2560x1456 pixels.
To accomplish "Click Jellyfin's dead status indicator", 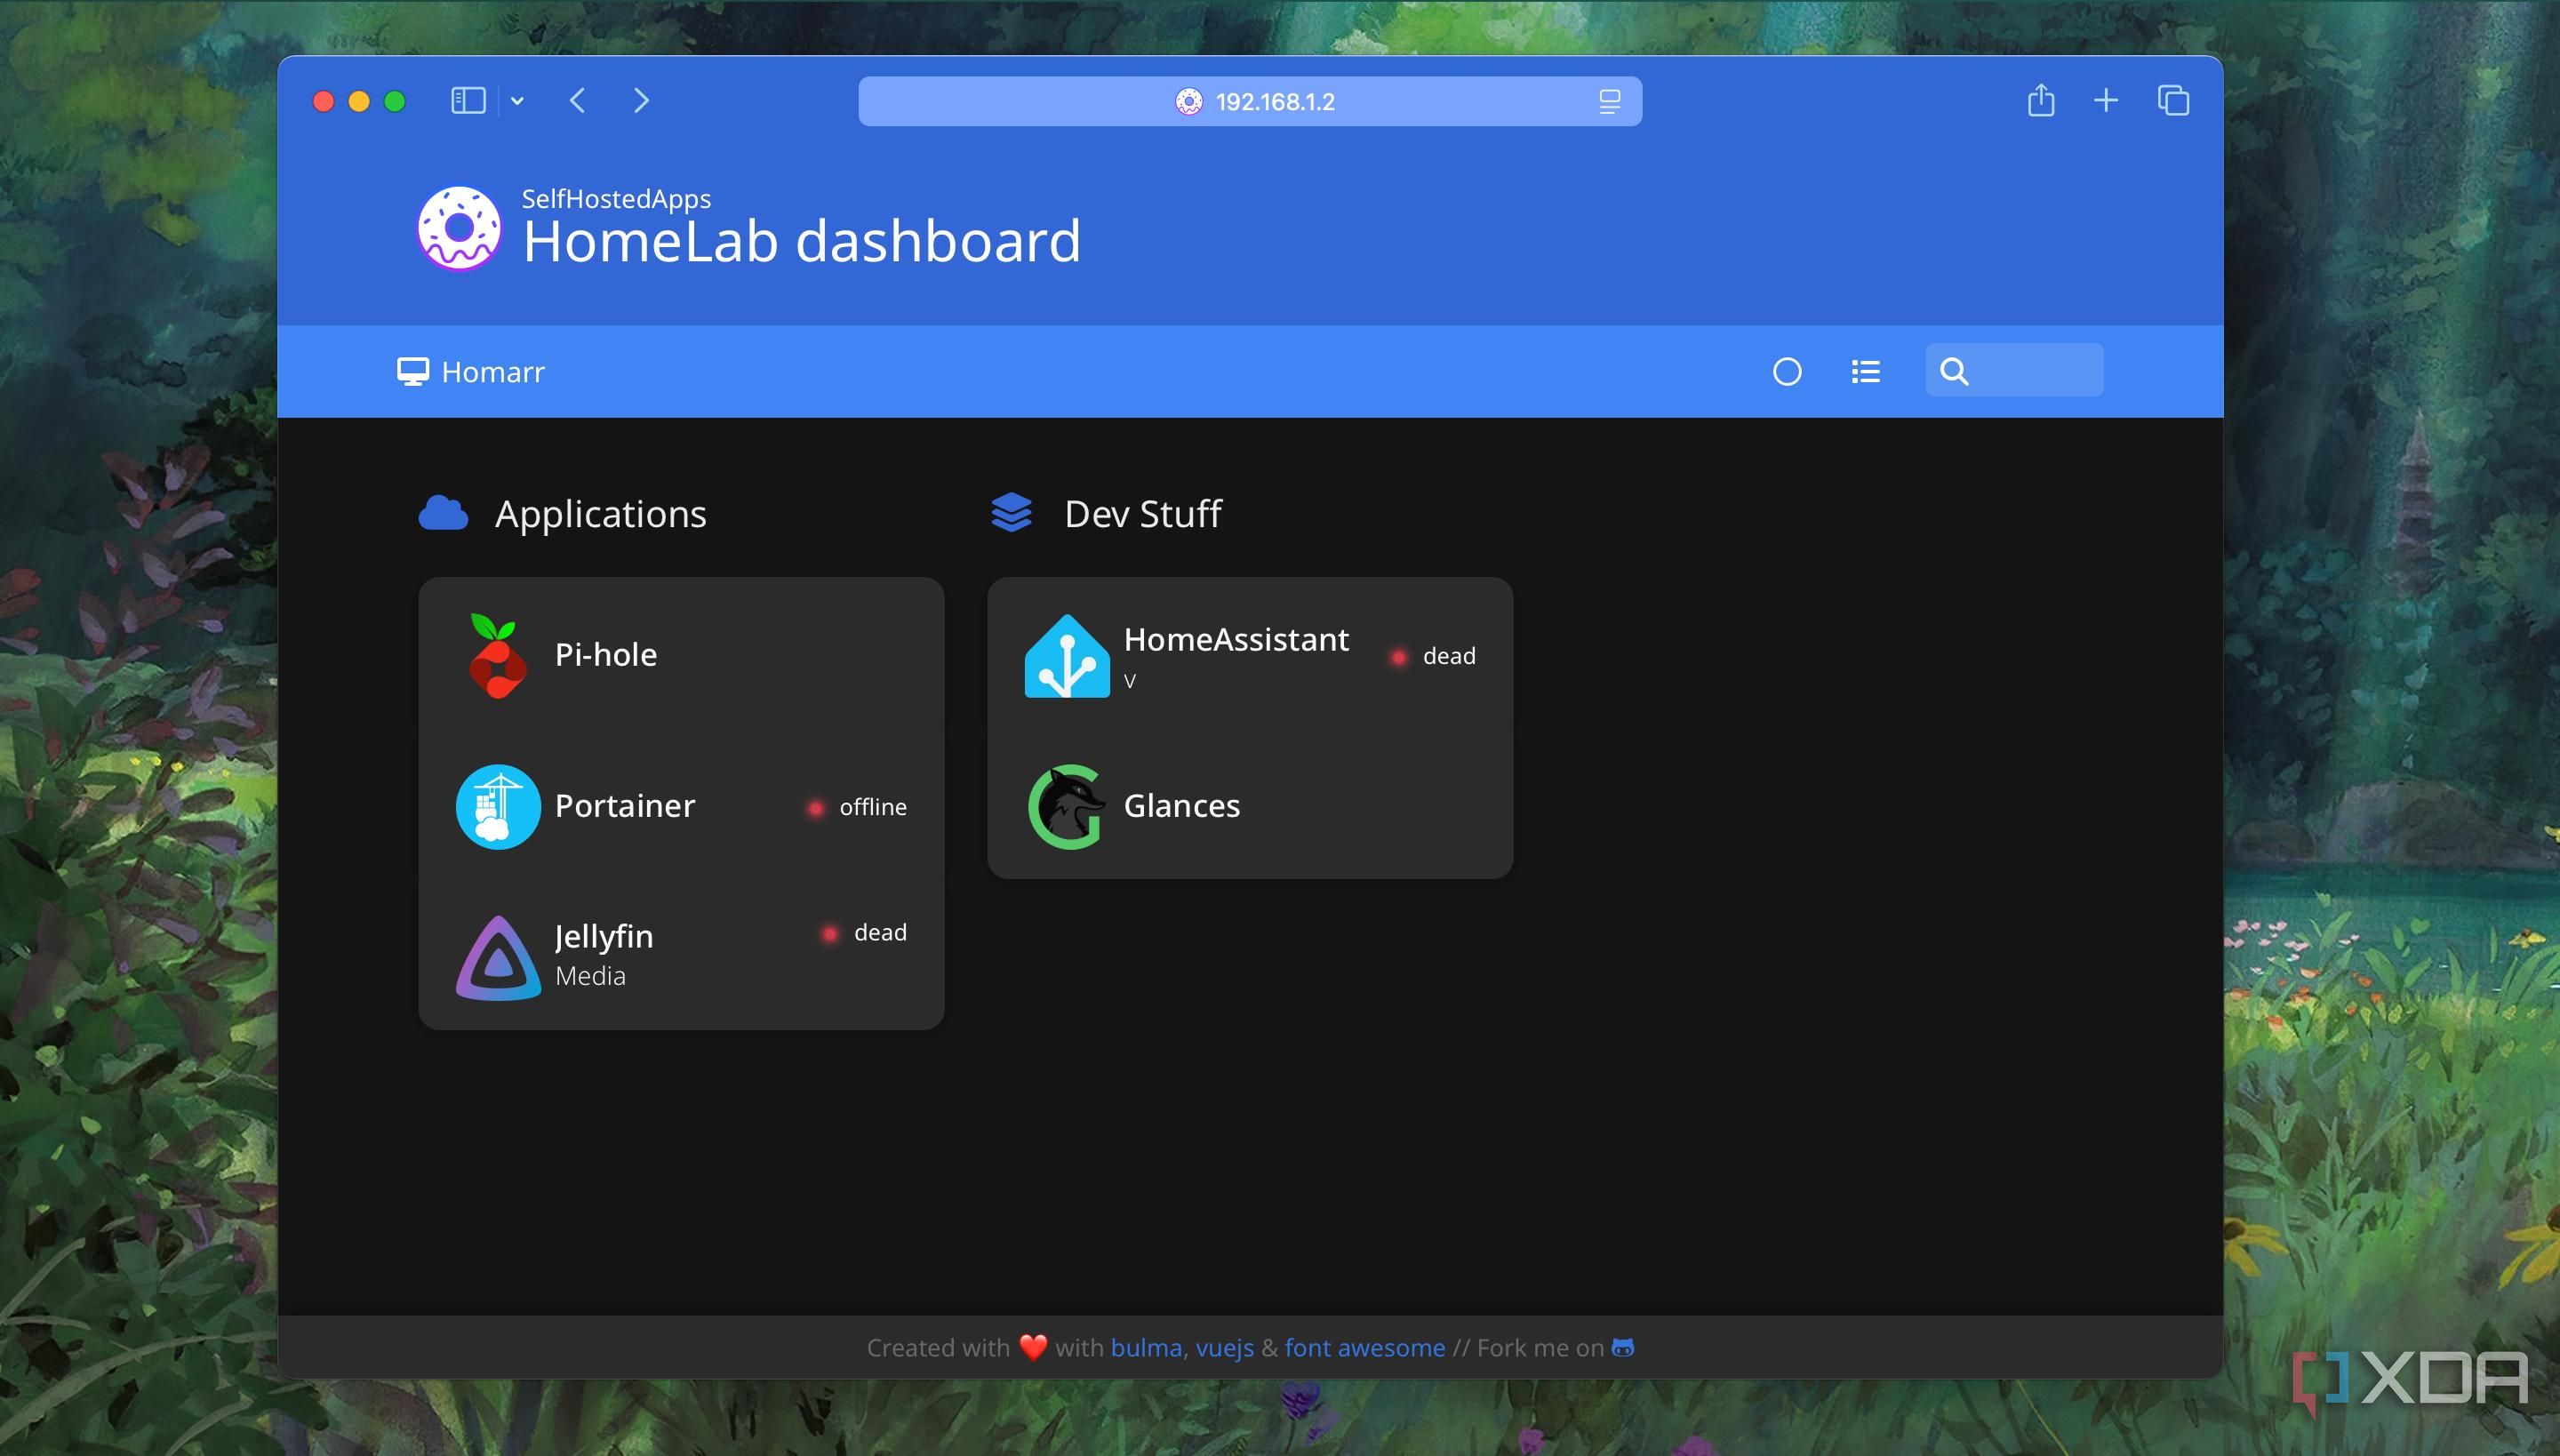I will point(864,933).
